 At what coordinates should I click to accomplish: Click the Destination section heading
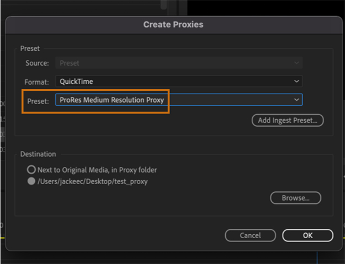pos(38,154)
